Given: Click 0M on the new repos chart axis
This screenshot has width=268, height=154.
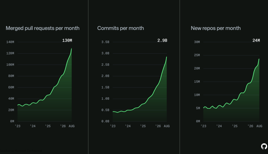Looking at the screenshot, I should [198, 121].
